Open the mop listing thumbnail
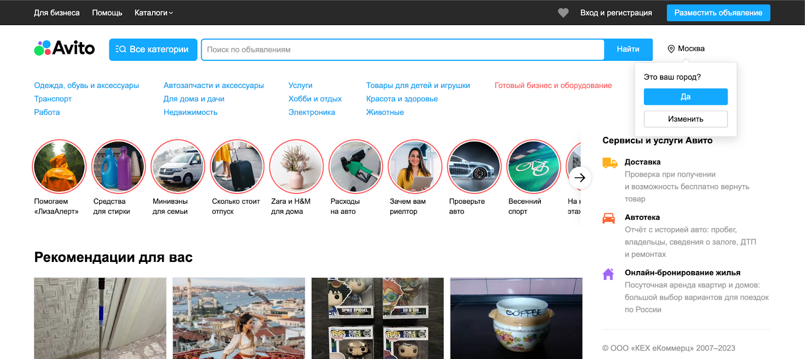The image size is (805, 359). 100,318
